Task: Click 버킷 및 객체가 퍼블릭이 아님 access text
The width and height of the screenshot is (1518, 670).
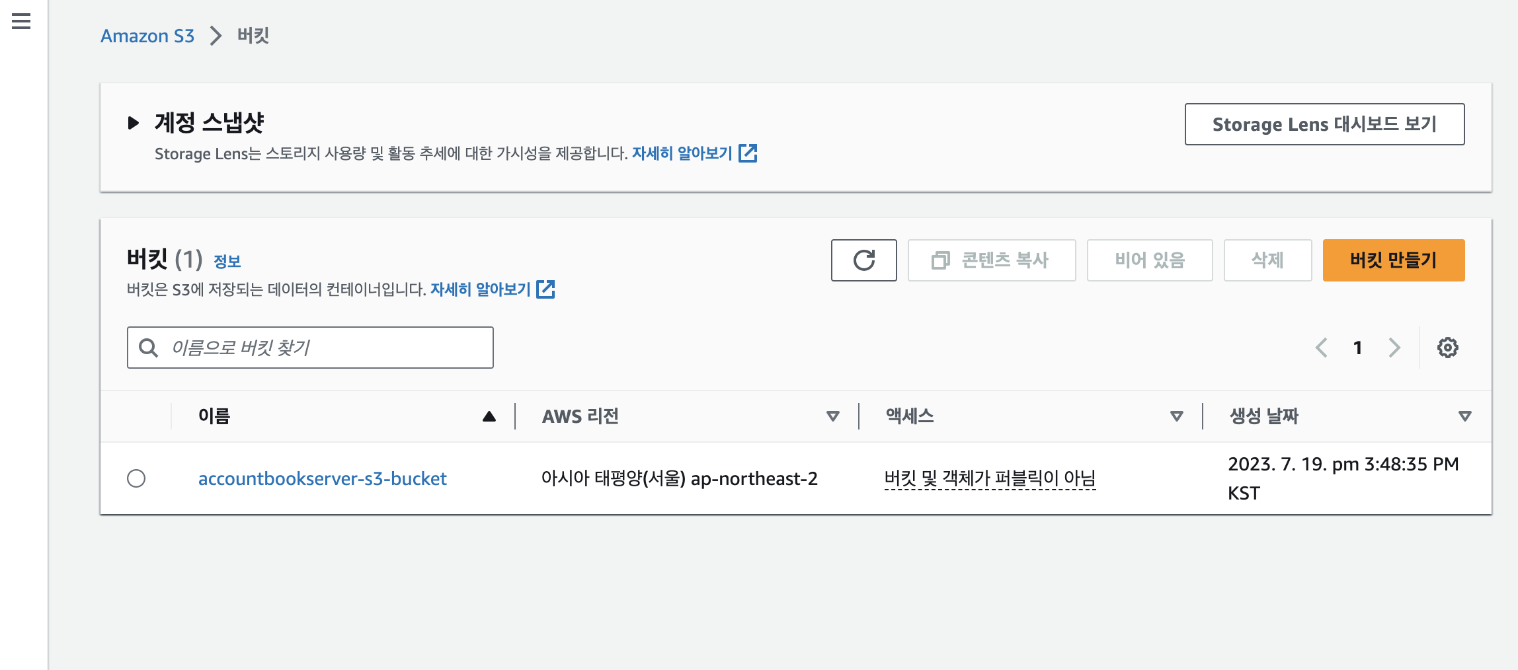Action: click(x=990, y=478)
